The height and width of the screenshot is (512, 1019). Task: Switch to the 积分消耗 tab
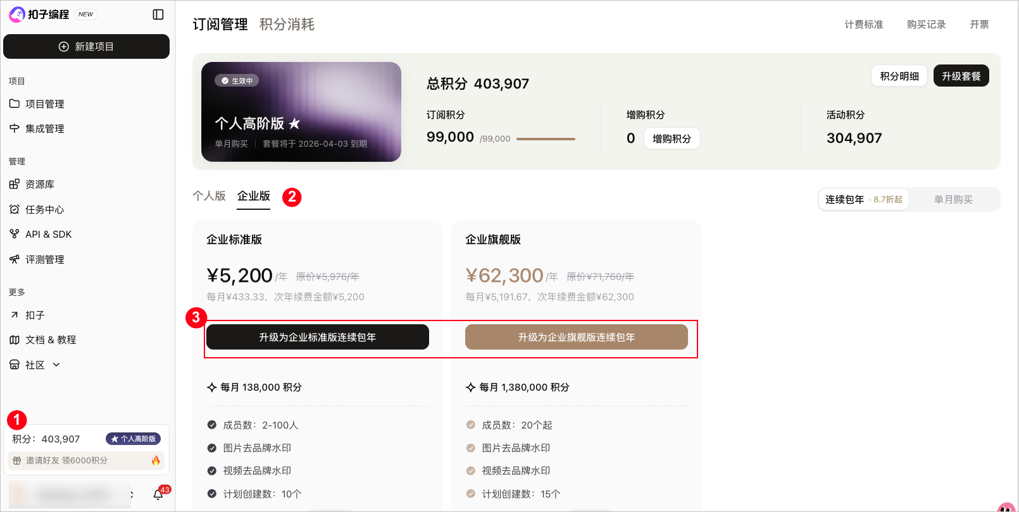[x=287, y=24]
